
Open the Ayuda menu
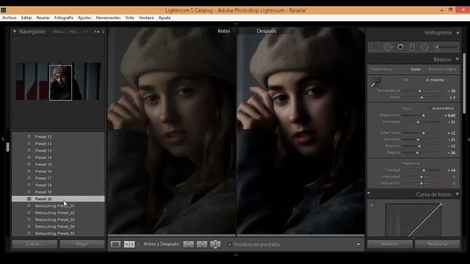164,18
